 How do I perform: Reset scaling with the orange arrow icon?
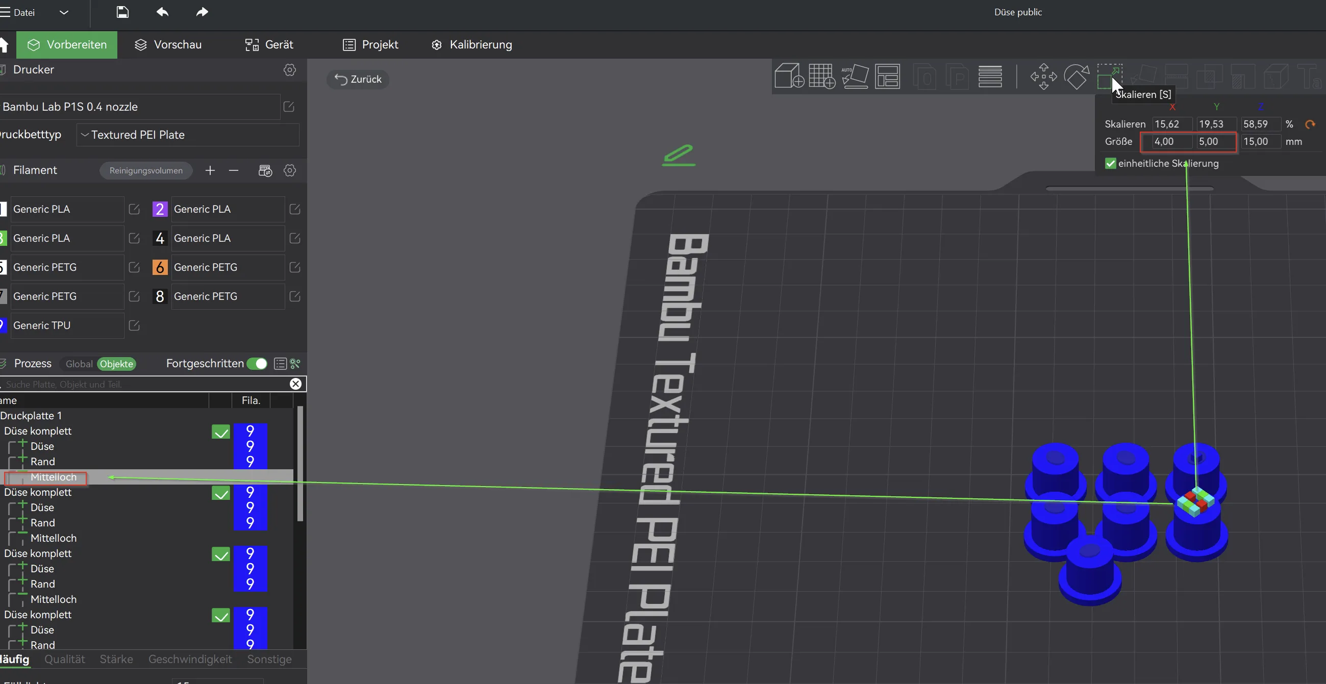[x=1310, y=124]
